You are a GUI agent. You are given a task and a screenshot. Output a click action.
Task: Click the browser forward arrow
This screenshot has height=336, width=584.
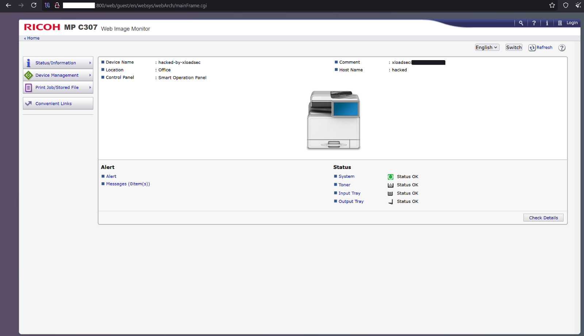click(21, 5)
